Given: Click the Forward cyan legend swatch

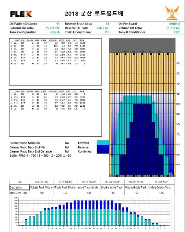Looking at the screenshot, I should coord(103,143).
